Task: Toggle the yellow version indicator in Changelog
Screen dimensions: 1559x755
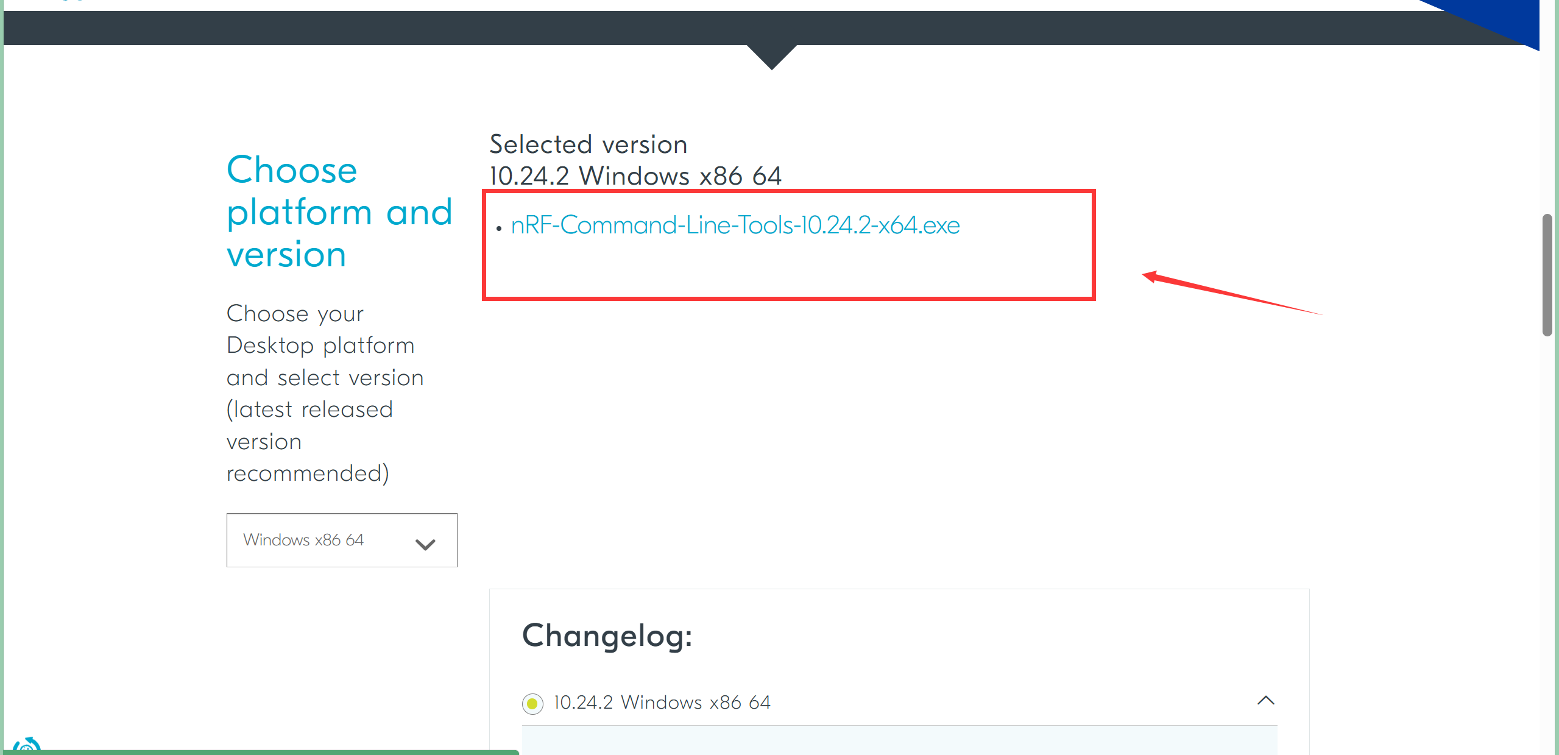Action: coord(532,703)
